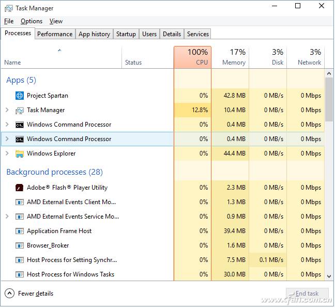Switch to the Performance tab
Viewport: 335px width, 308px height.
[x=55, y=34]
